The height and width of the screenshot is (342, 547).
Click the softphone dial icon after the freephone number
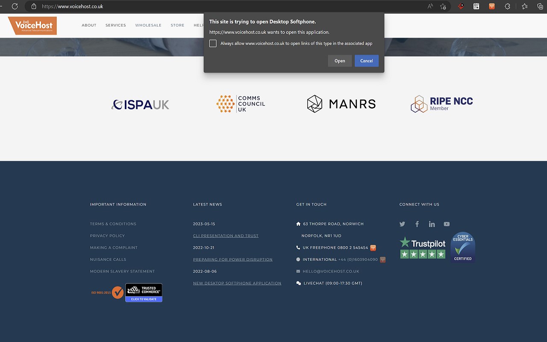pos(373,248)
